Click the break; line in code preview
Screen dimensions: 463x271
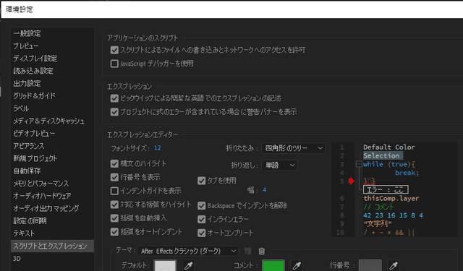point(407,173)
